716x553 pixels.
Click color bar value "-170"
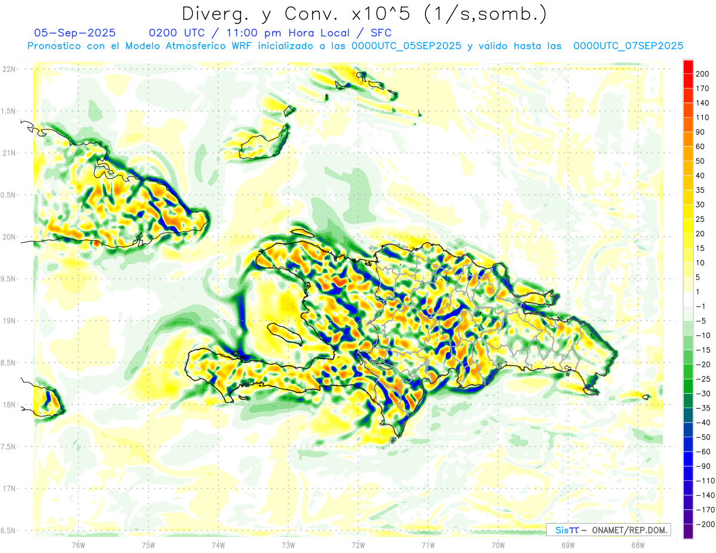point(705,510)
